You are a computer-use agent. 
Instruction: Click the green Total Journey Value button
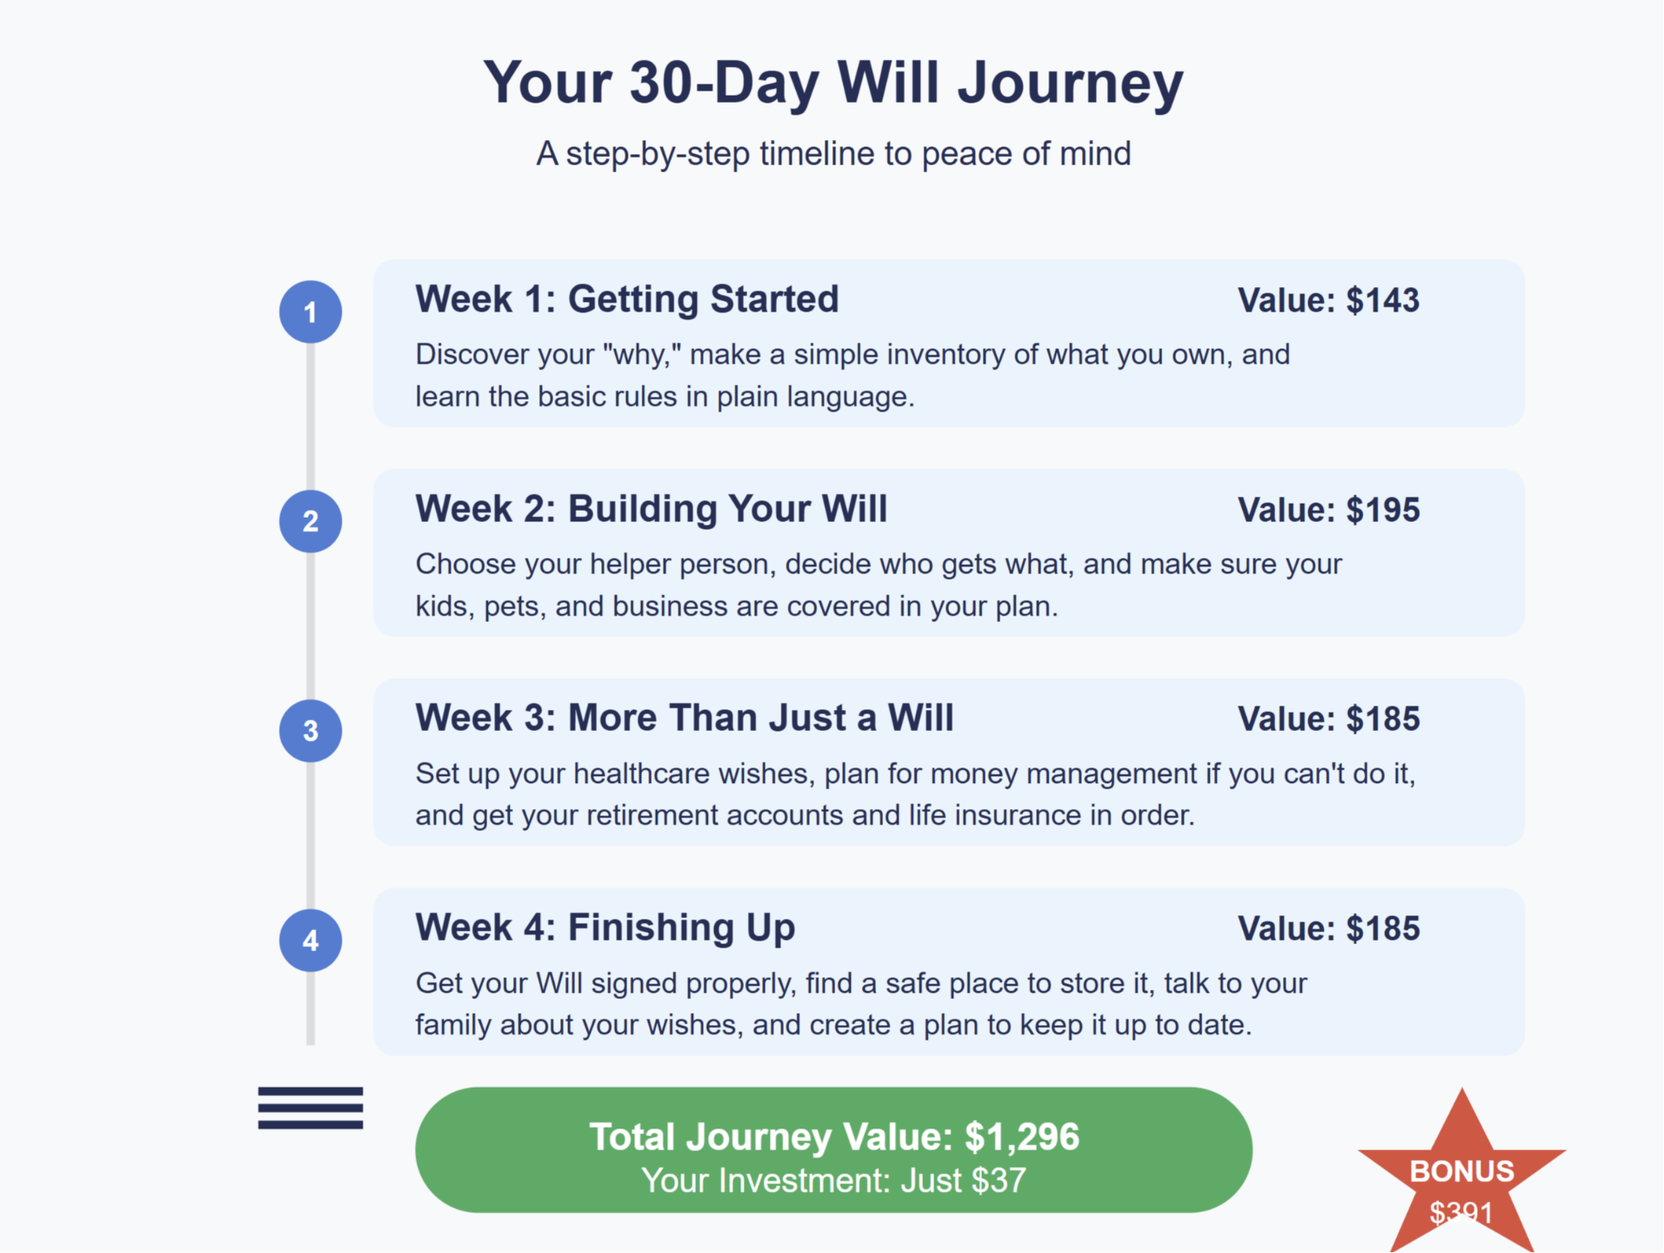pos(833,1149)
